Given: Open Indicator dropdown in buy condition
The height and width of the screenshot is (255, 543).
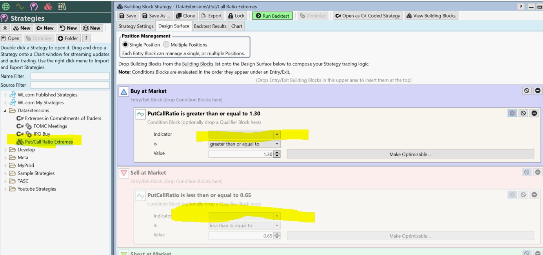Looking at the screenshot, I should 278,135.
